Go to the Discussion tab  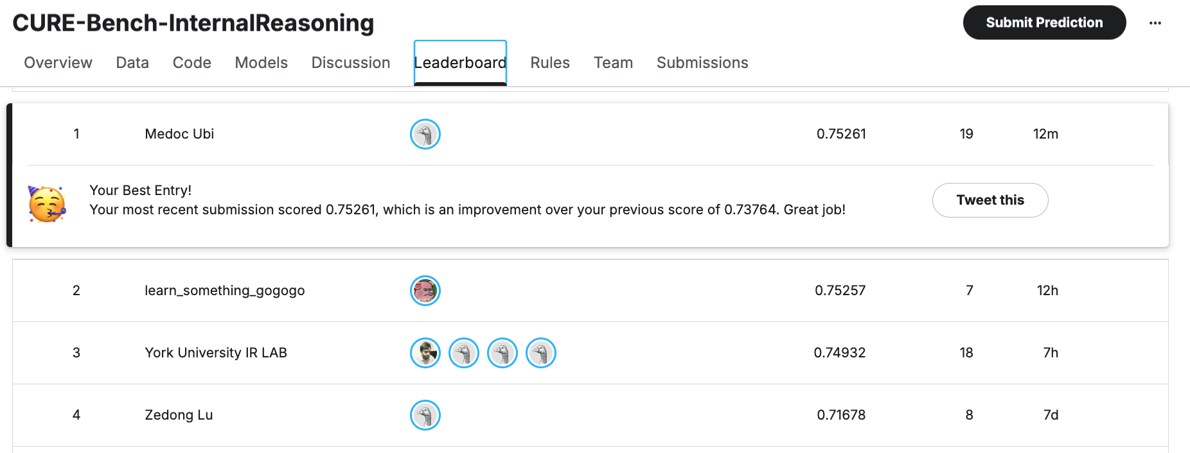tap(350, 62)
